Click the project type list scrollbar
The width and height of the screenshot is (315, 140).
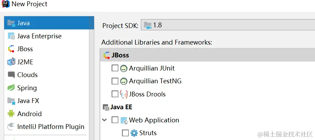[x=92, y=78]
